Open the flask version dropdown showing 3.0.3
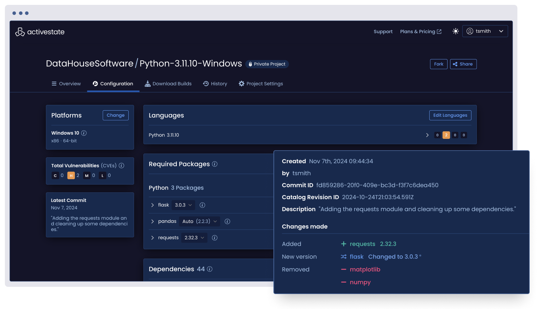This screenshot has height=309, width=544. [183, 205]
